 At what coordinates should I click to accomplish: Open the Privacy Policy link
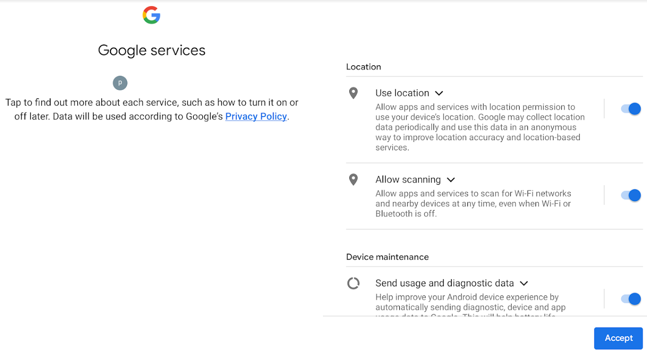tap(256, 117)
